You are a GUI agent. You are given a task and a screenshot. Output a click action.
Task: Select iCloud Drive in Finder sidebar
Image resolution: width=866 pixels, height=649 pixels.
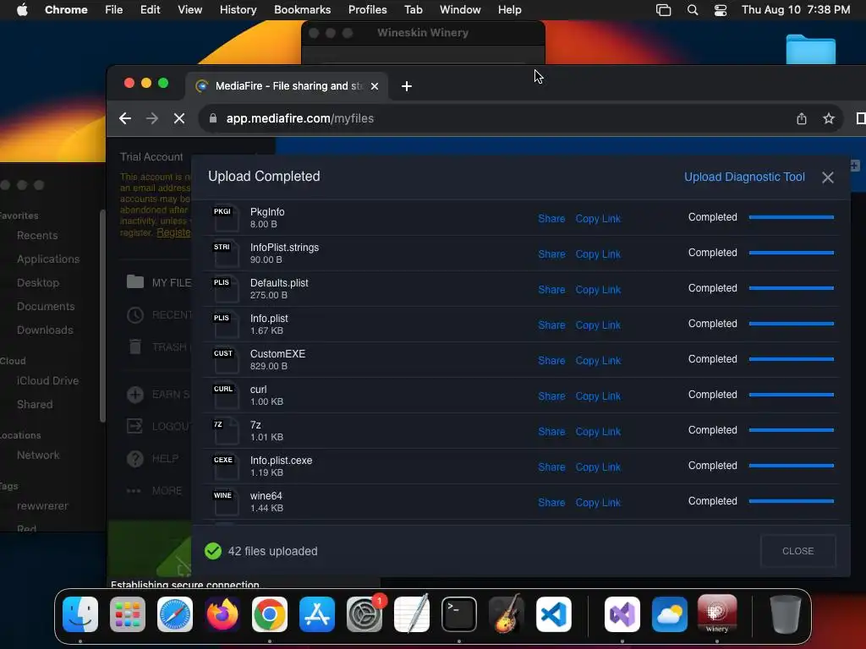[47, 381]
